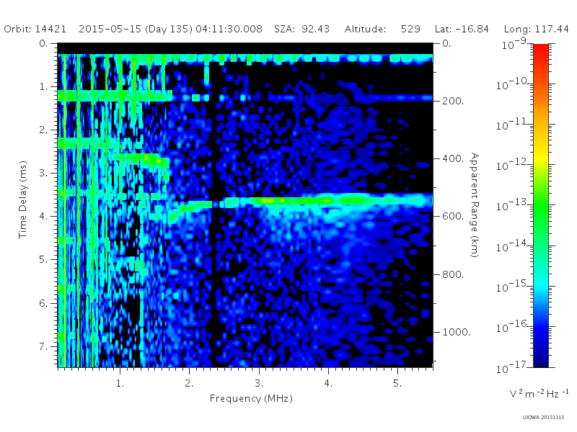This screenshot has height=432, width=577.
Task: Click the 'SZA: 92.43' value
Action: [x=301, y=29]
